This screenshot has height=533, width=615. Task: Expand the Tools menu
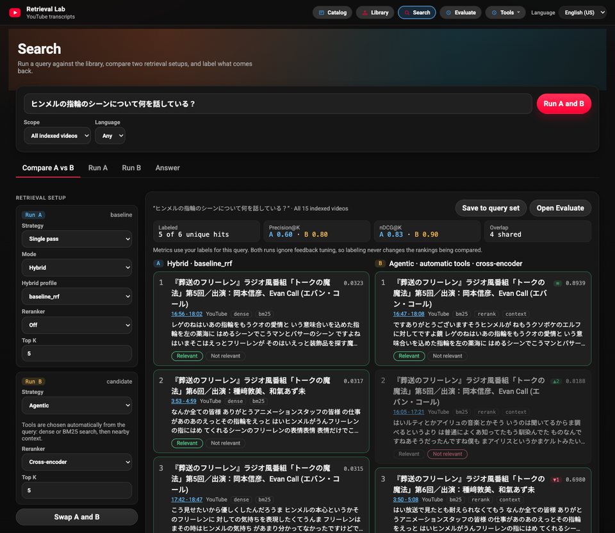pos(505,13)
